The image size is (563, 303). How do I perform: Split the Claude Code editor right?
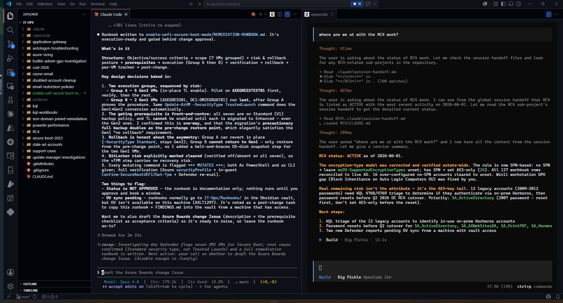coord(280,14)
